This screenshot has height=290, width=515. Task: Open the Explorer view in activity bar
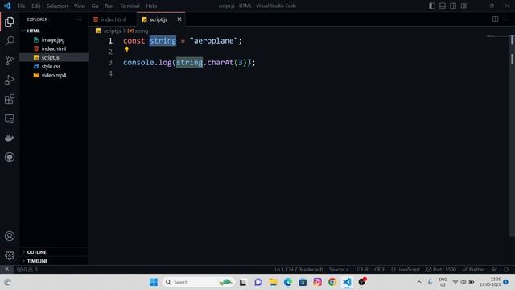coord(10,22)
